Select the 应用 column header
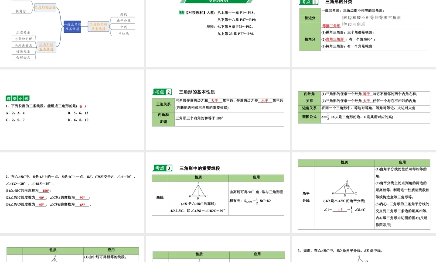This screenshot has height=262, width=436. click(x=257, y=177)
